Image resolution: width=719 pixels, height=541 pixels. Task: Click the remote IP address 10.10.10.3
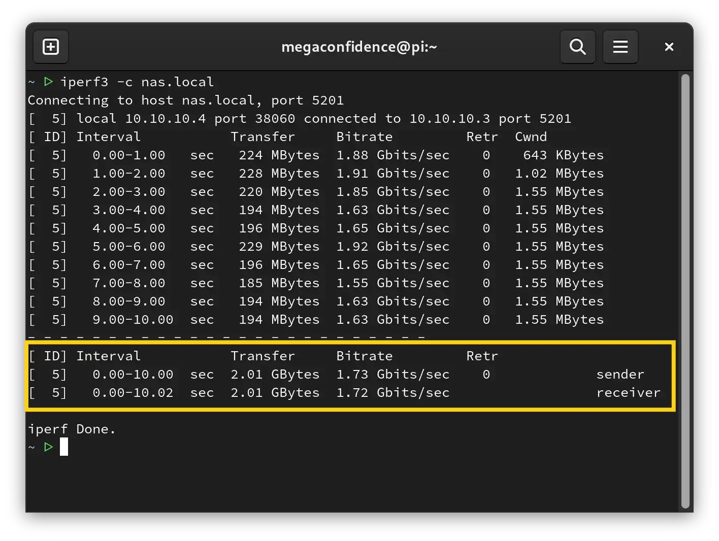click(x=450, y=118)
